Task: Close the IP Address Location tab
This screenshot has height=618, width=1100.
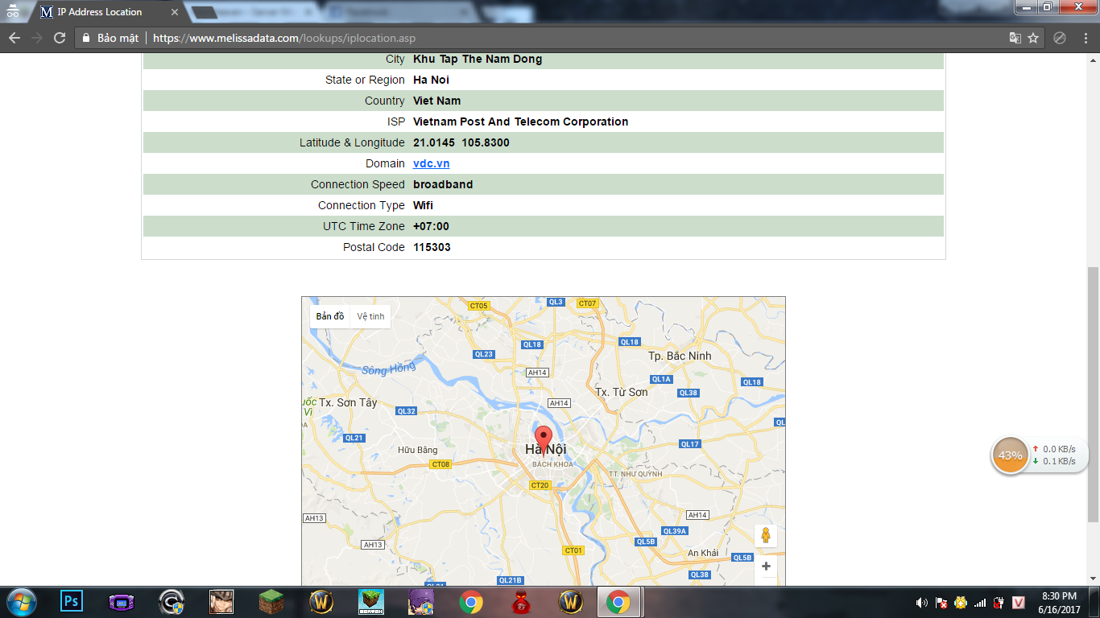Action: click(x=173, y=12)
